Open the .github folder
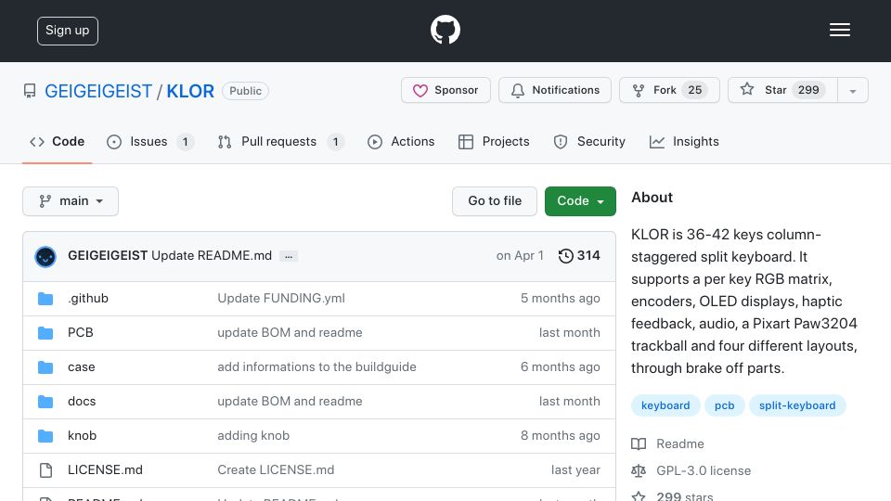891x501 pixels. tap(88, 298)
